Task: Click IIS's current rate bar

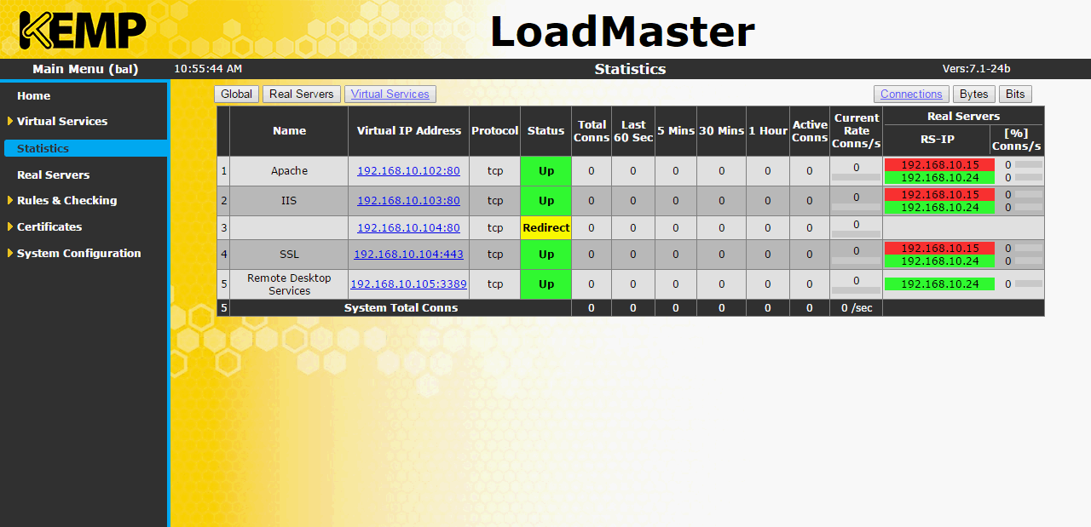Action: point(856,207)
